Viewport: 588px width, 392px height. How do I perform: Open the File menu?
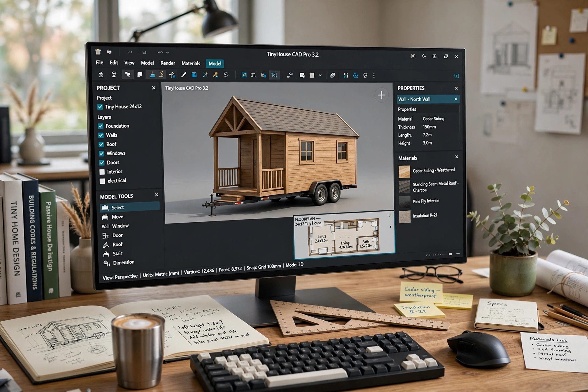coord(99,62)
